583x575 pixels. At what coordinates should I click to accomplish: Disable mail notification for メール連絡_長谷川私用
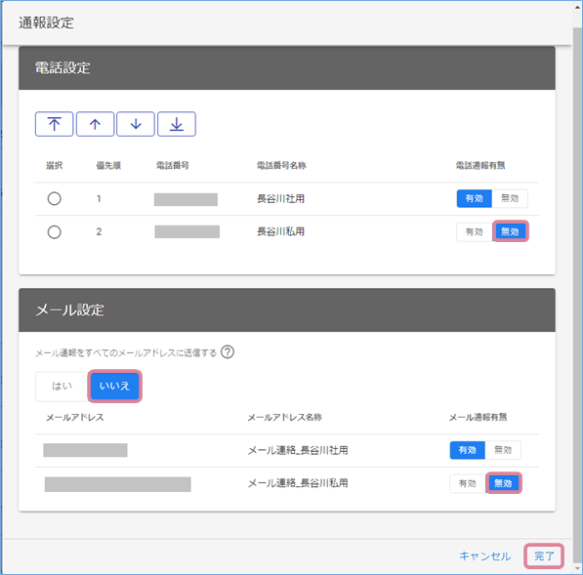(x=504, y=483)
